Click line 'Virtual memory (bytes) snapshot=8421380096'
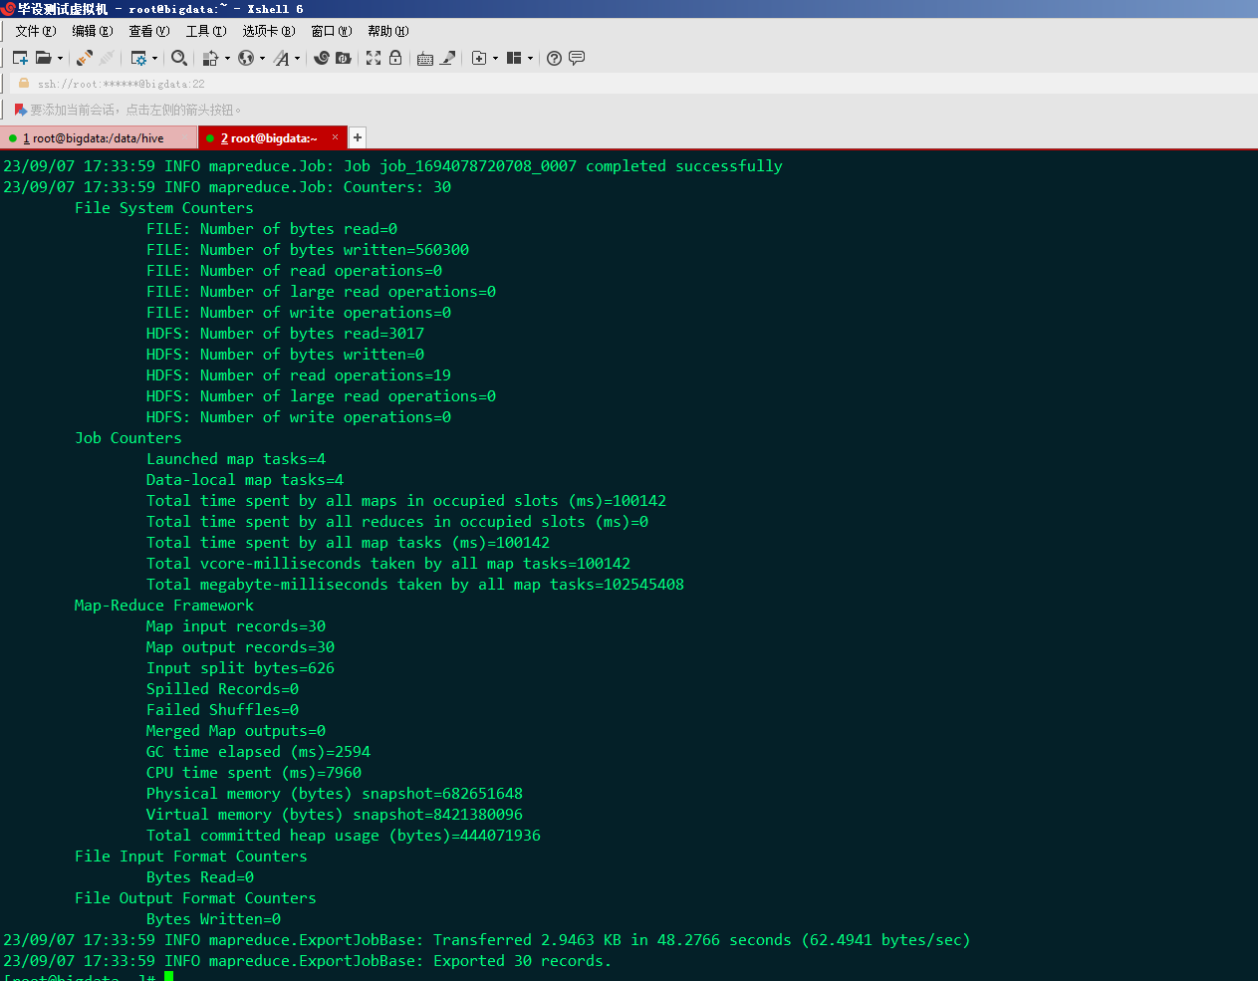 click(335, 815)
